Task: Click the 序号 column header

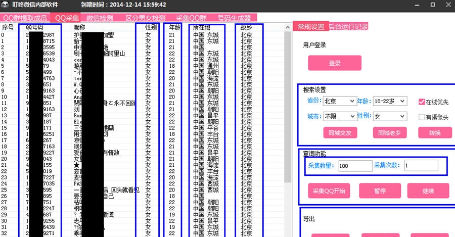Action: 8,27
